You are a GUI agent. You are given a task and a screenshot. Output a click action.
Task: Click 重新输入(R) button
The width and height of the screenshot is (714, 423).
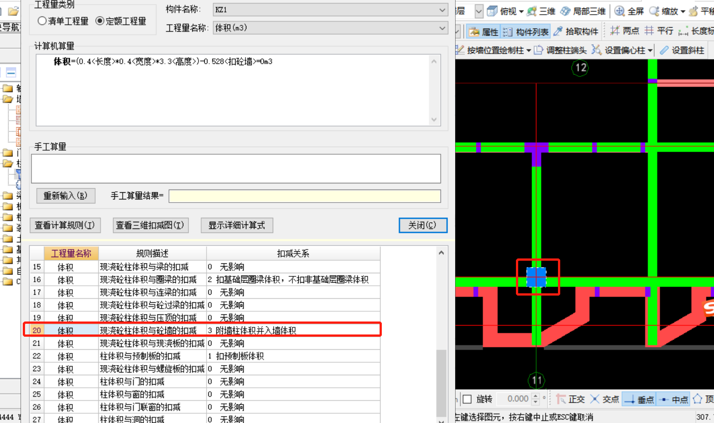click(66, 196)
